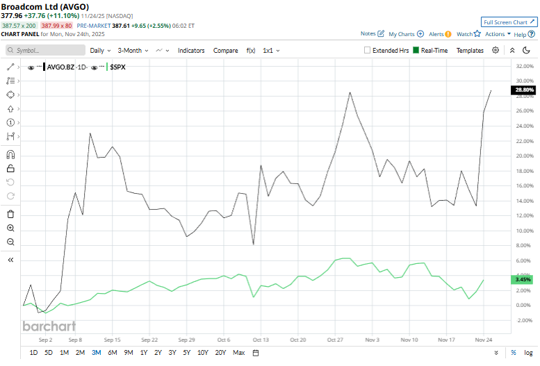Toggle the Real-Time checkbox
This screenshot has width=540, height=366.
click(416, 51)
